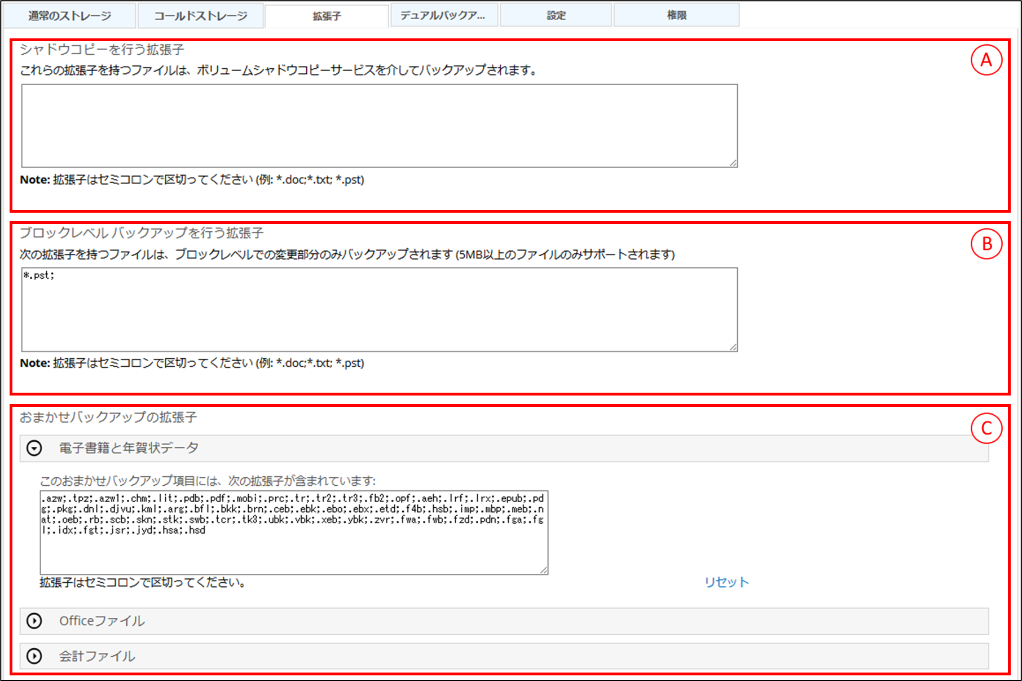
Task: Click the リセット link
Action: click(x=726, y=582)
